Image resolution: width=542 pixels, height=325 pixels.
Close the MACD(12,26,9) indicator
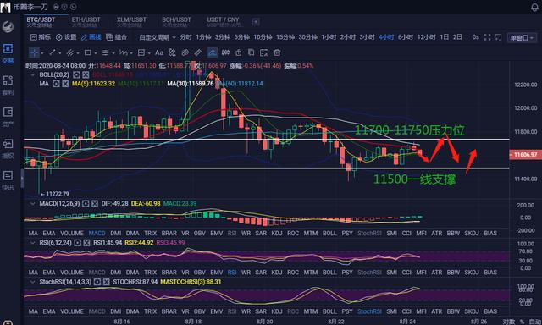[x=95, y=204]
